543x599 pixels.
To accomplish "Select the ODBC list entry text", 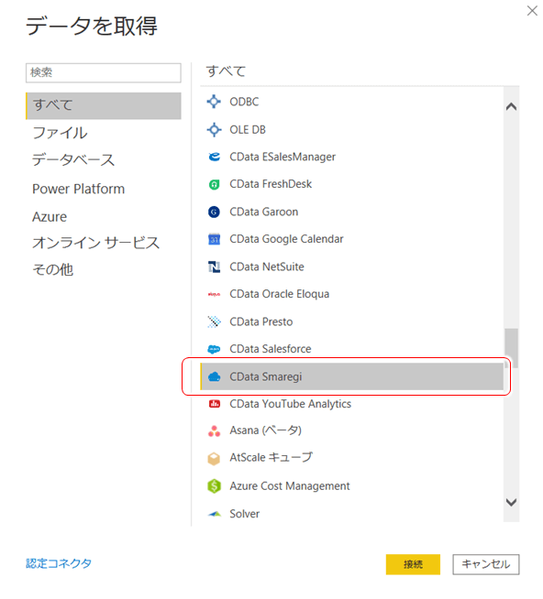I will tap(244, 102).
